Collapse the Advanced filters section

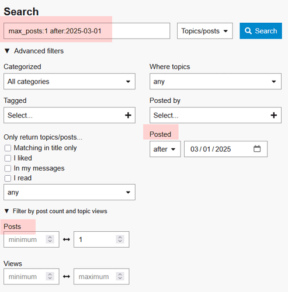click(34, 51)
